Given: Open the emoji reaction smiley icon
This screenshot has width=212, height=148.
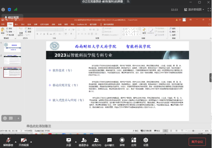Looking at the screenshot, I should [5, 118].
